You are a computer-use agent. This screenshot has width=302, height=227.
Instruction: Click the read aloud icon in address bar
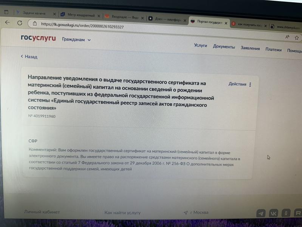[287, 37]
